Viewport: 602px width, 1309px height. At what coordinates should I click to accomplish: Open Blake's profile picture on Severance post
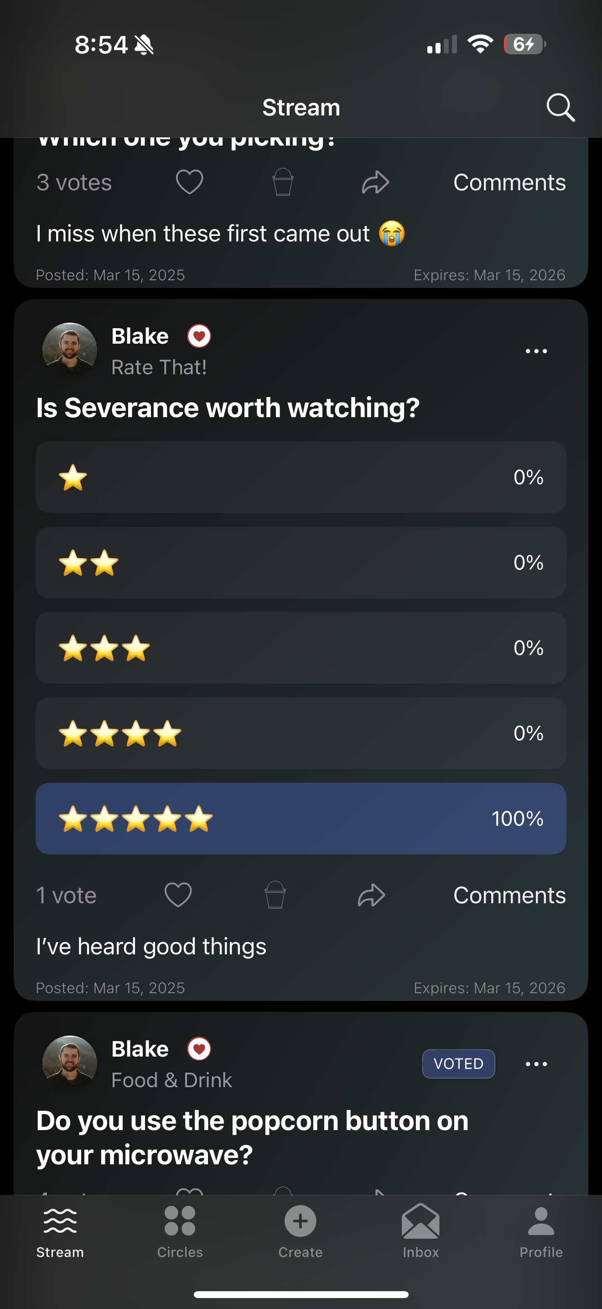(x=69, y=350)
